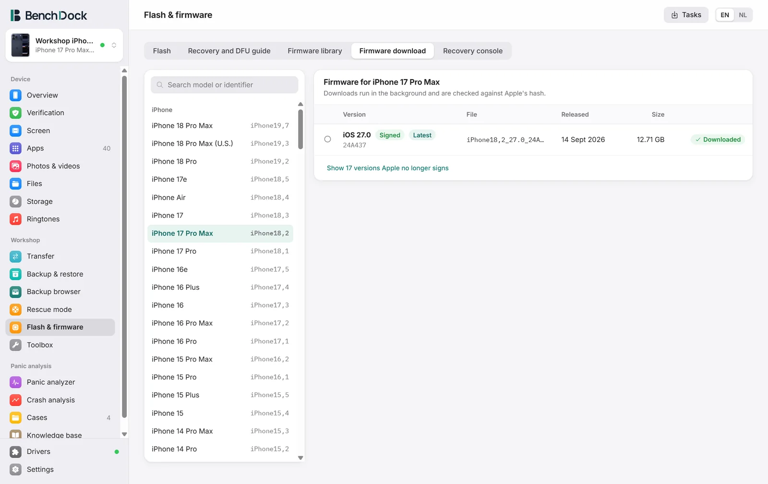Open Flash & firmware in the sidebar

(x=60, y=327)
